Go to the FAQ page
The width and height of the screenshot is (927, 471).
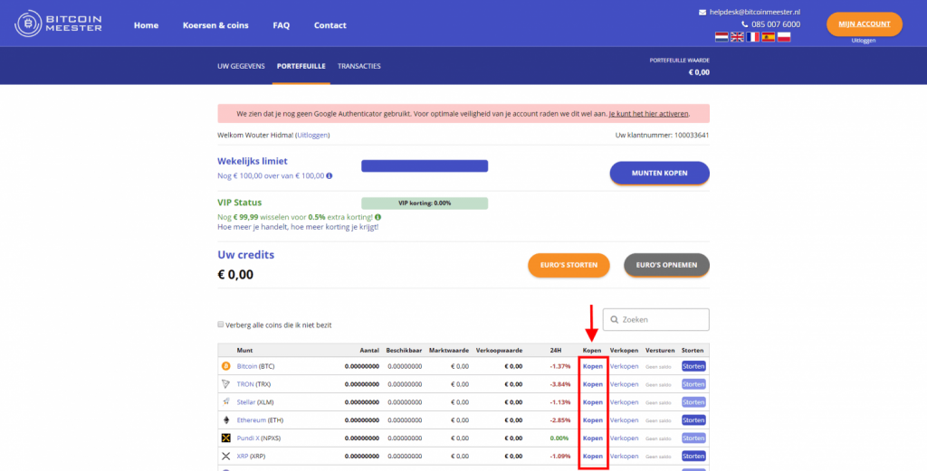click(x=282, y=25)
